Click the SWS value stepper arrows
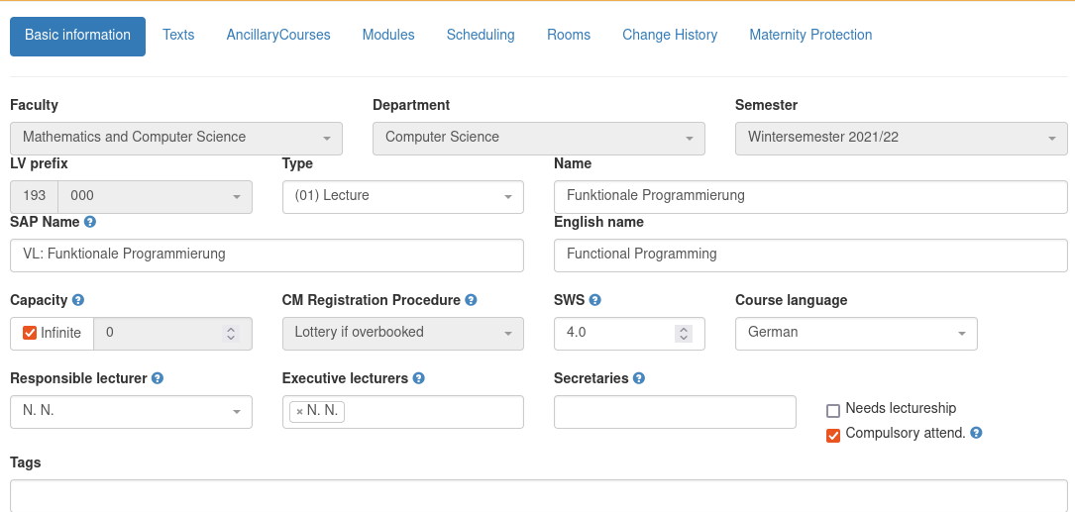The image size is (1075, 512). coord(683,334)
